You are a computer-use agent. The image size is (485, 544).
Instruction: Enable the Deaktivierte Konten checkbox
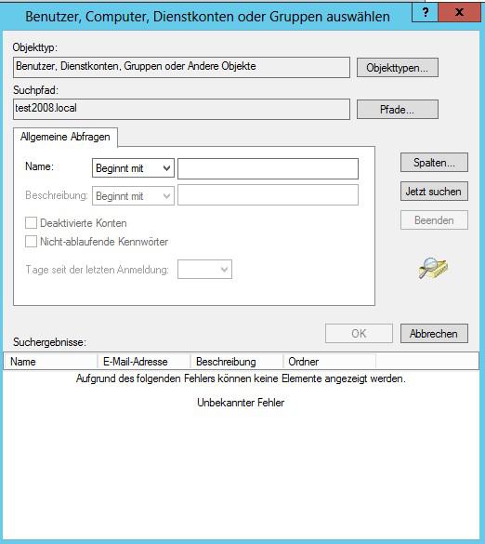pos(31,223)
